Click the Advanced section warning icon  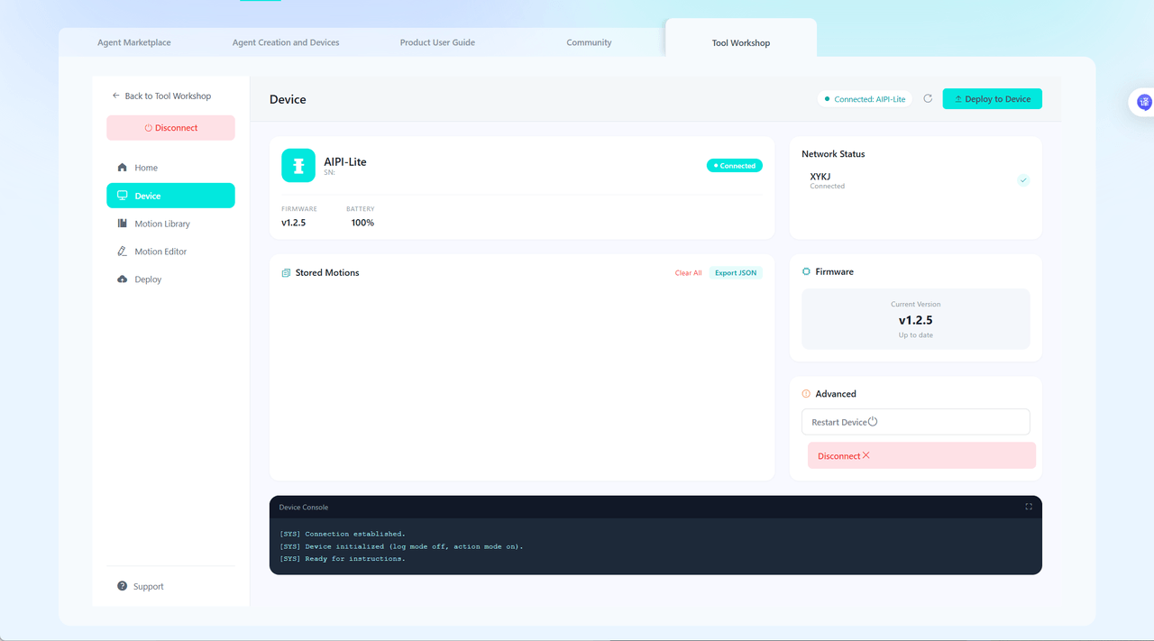806,394
